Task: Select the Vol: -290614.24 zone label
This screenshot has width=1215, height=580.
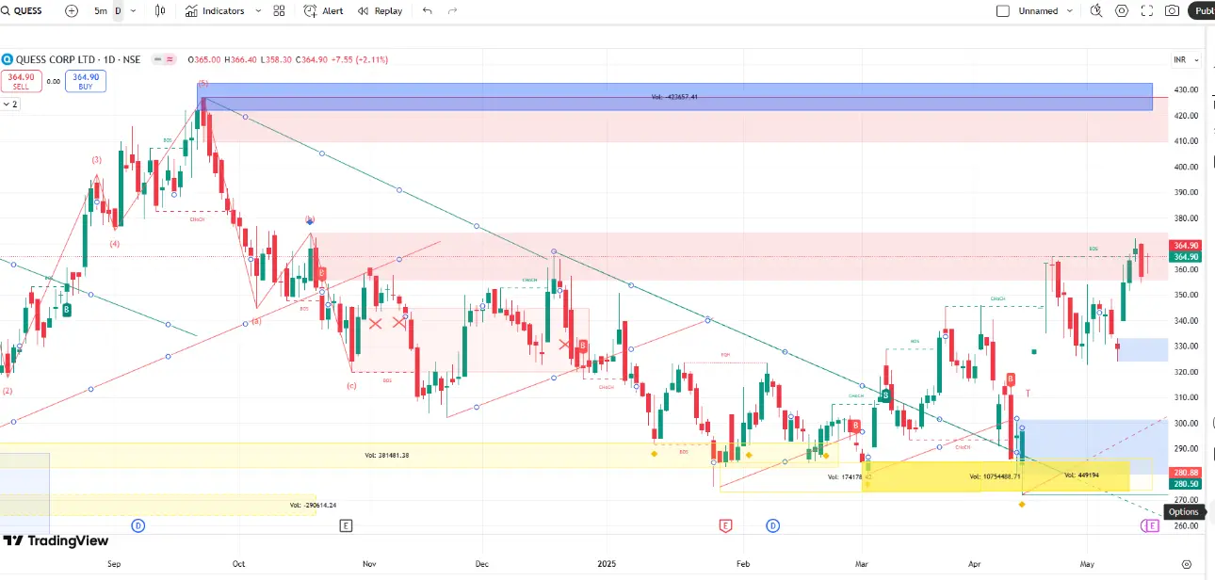Action: coord(313,506)
